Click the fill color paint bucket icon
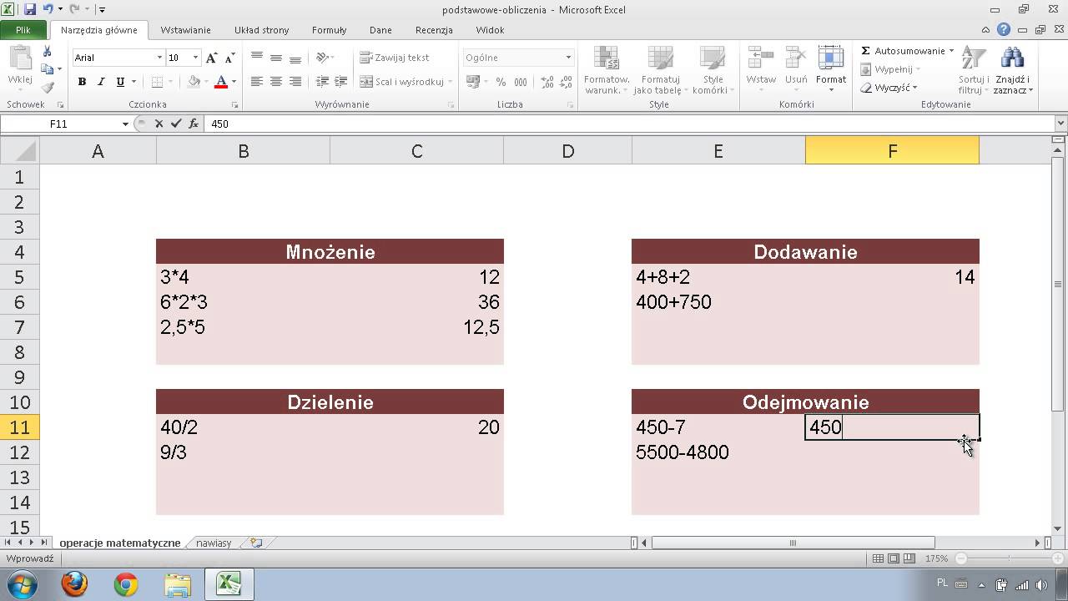The height and width of the screenshot is (601, 1068). pos(194,82)
